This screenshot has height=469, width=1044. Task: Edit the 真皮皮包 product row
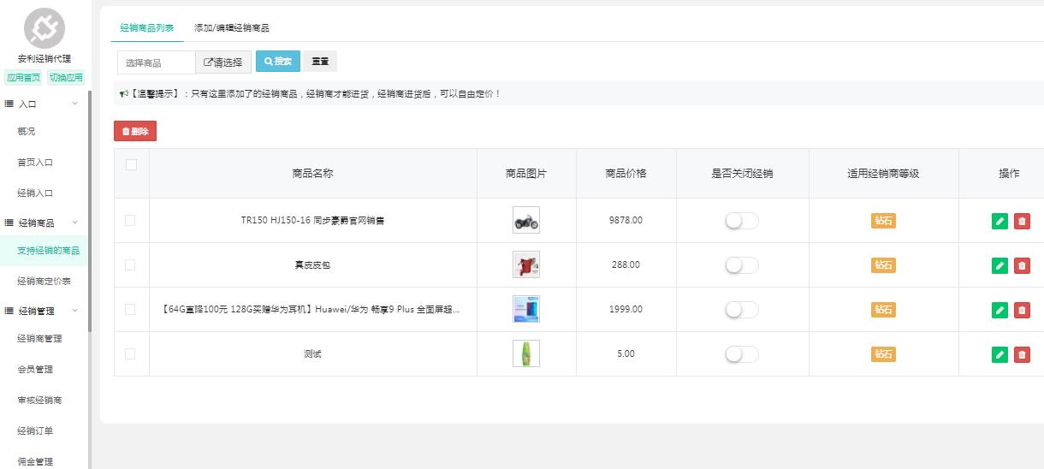click(1000, 265)
